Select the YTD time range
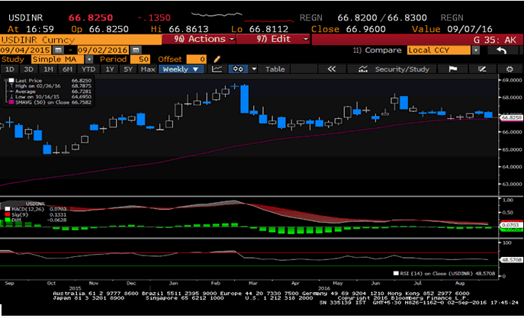Image resolution: width=524 pixels, height=318 pixels. [88, 69]
